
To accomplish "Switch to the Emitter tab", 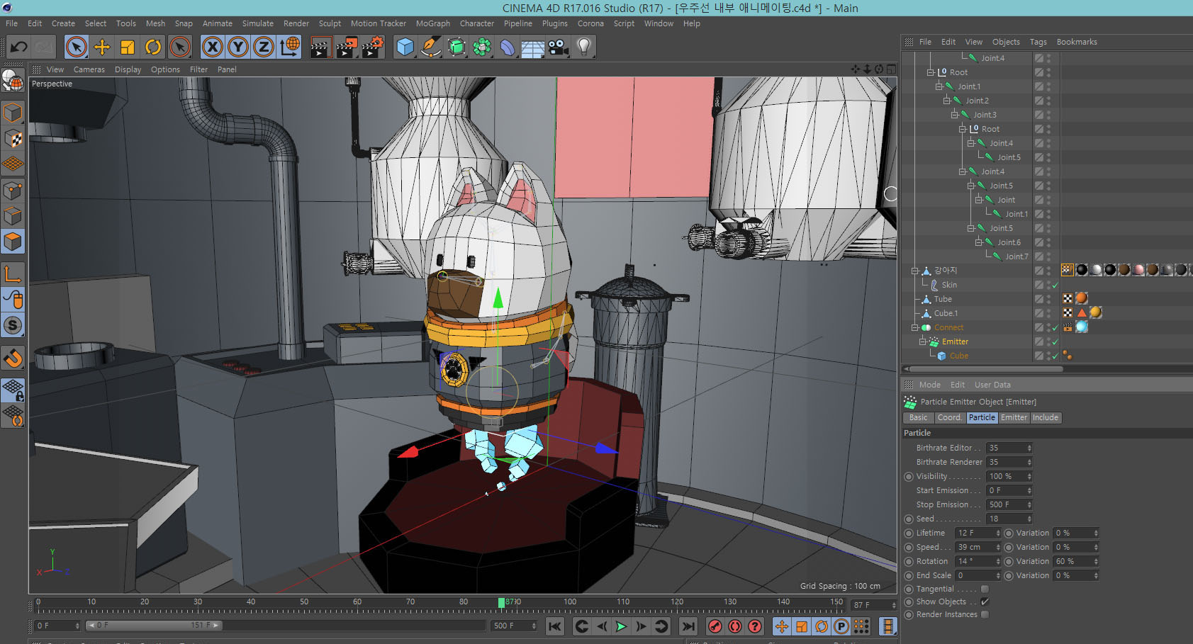I will coord(1014,417).
